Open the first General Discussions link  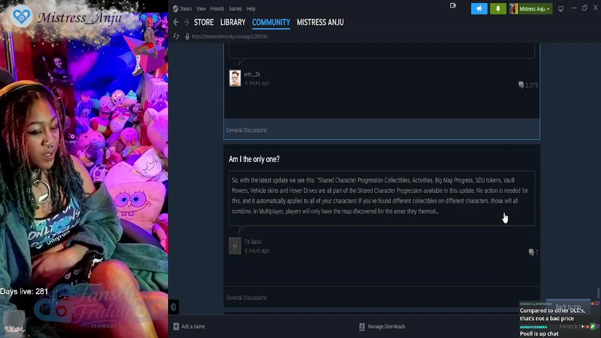click(247, 130)
